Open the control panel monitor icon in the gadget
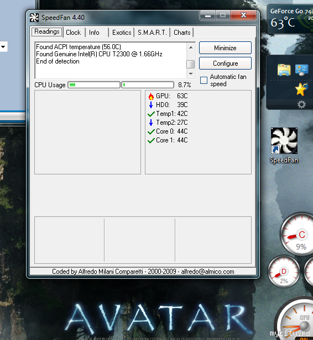The height and width of the screenshot is (340, 313). [x=302, y=70]
